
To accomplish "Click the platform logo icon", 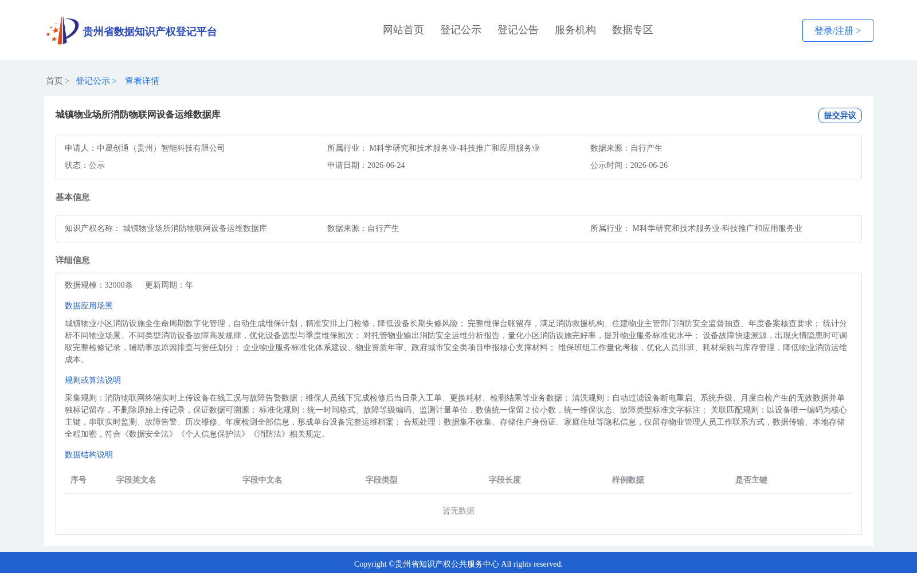I will [62, 30].
